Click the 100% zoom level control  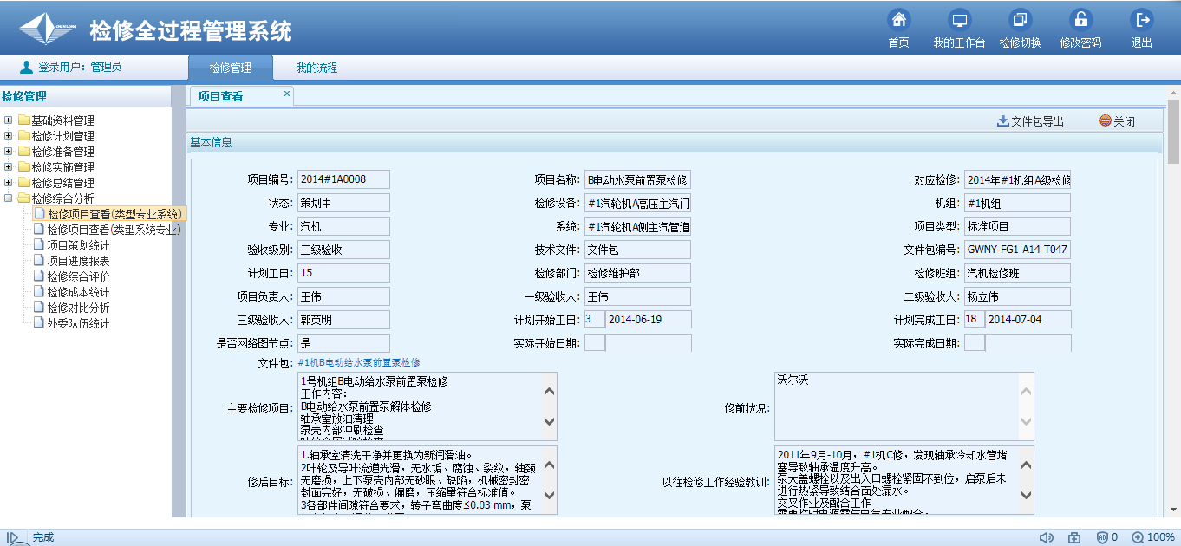[1153, 537]
